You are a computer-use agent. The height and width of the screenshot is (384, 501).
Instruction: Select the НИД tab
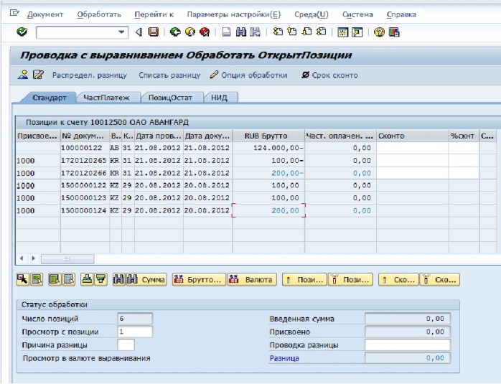pos(221,98)
